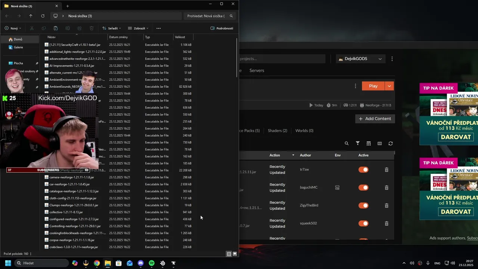This screenshot has width=478, height=269.
Task: Click the Add Content button
Action: coord(375,119)
